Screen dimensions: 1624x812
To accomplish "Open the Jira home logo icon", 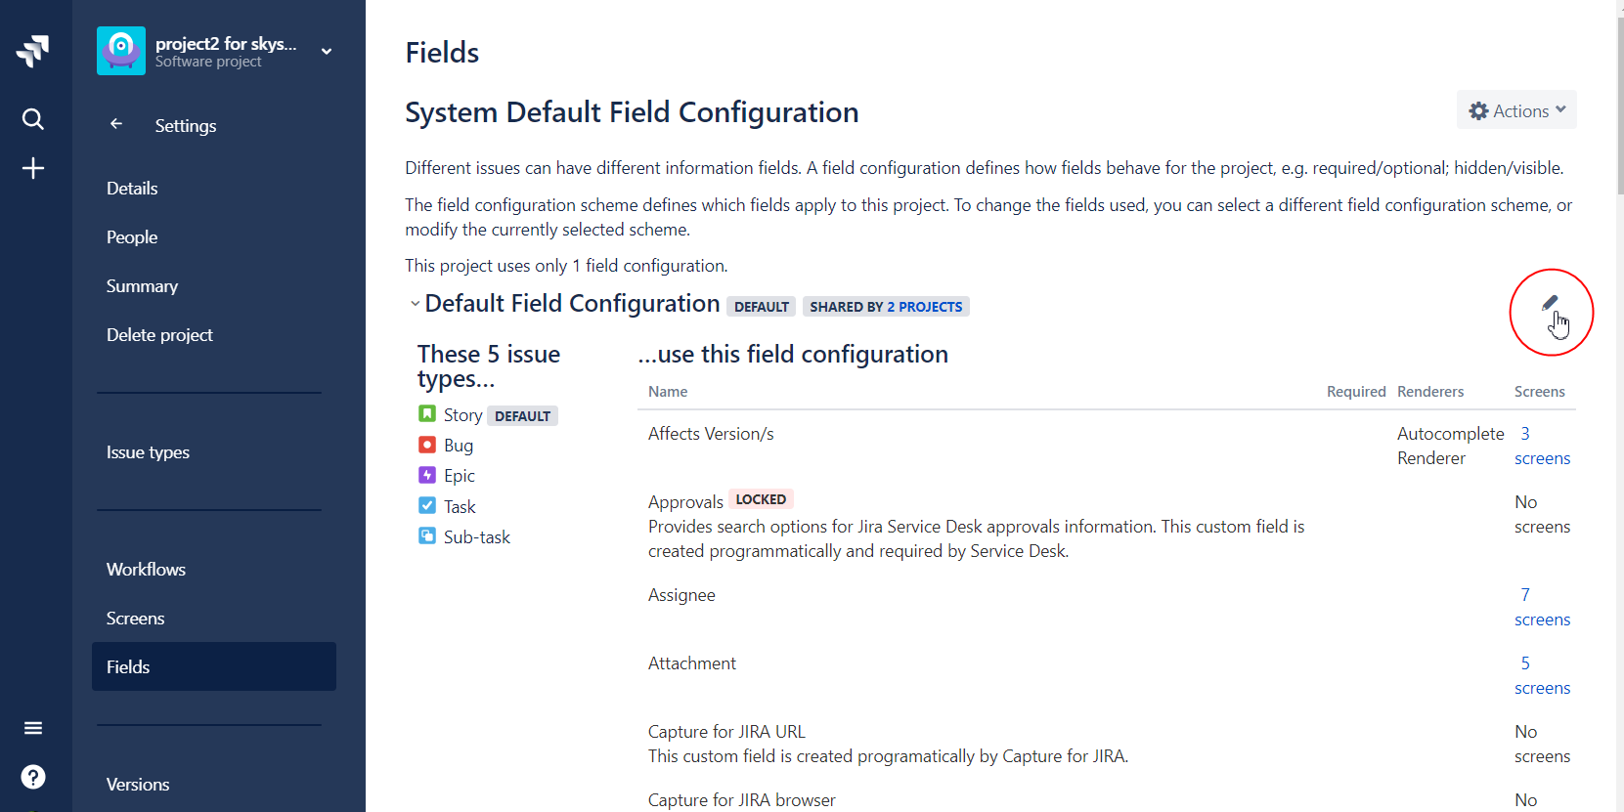I will click(x=33, y=51).
